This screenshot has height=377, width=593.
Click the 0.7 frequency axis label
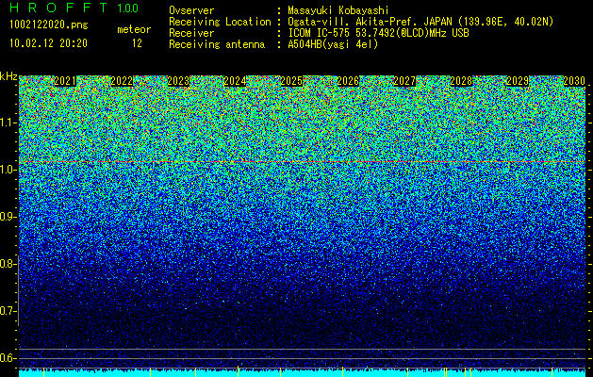click(x=8, y=311)
